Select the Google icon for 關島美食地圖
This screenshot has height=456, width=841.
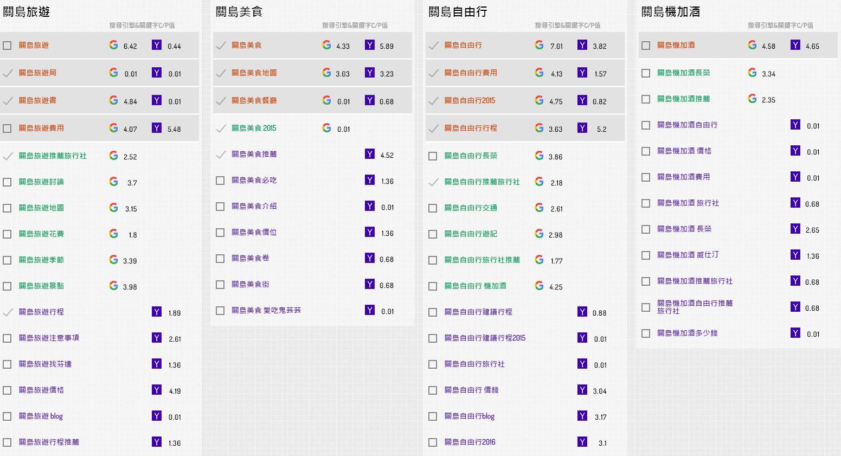click(326, 72)
